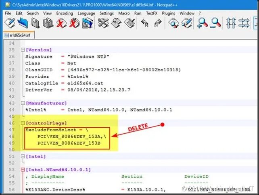Click the "$Windows NT$" signature text
Viewport: 259px width, 195px height.
click(x=88, y=56)
